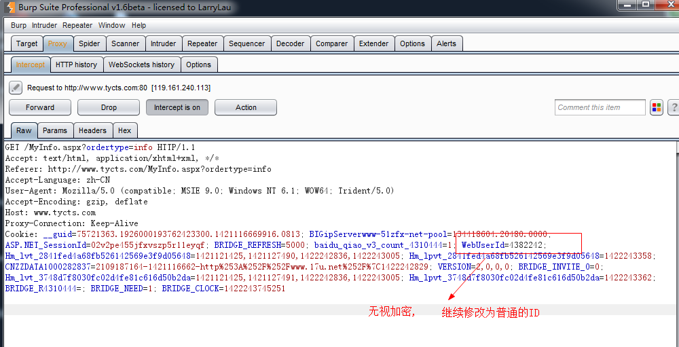679x347 pixels.
Task: Click the Request to http://www.tycts.com:80 label
Action: tap(119, 88)
